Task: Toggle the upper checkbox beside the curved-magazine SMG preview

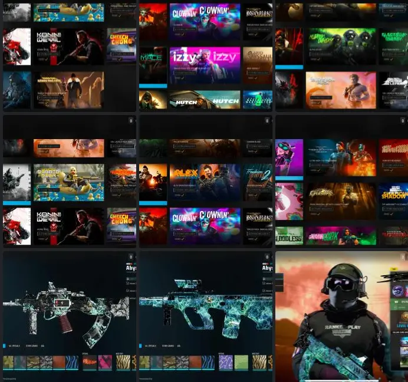Action: [127, 284]
